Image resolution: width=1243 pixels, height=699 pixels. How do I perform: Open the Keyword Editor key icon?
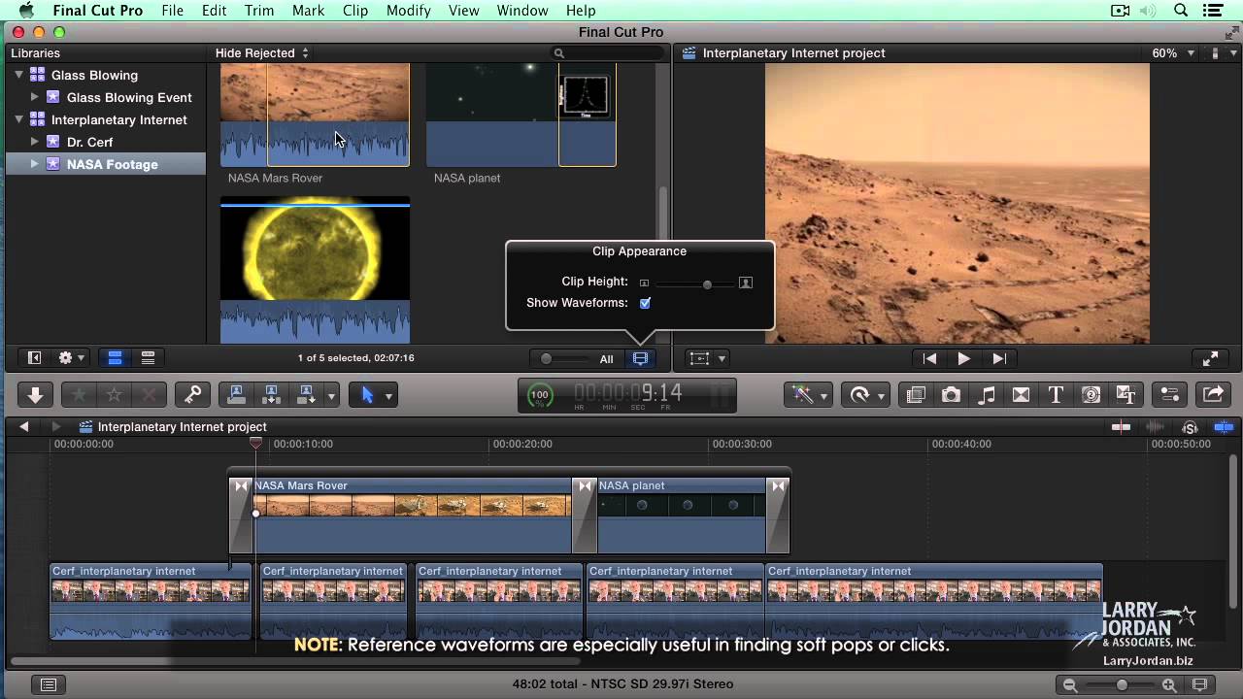click(192, 395)
